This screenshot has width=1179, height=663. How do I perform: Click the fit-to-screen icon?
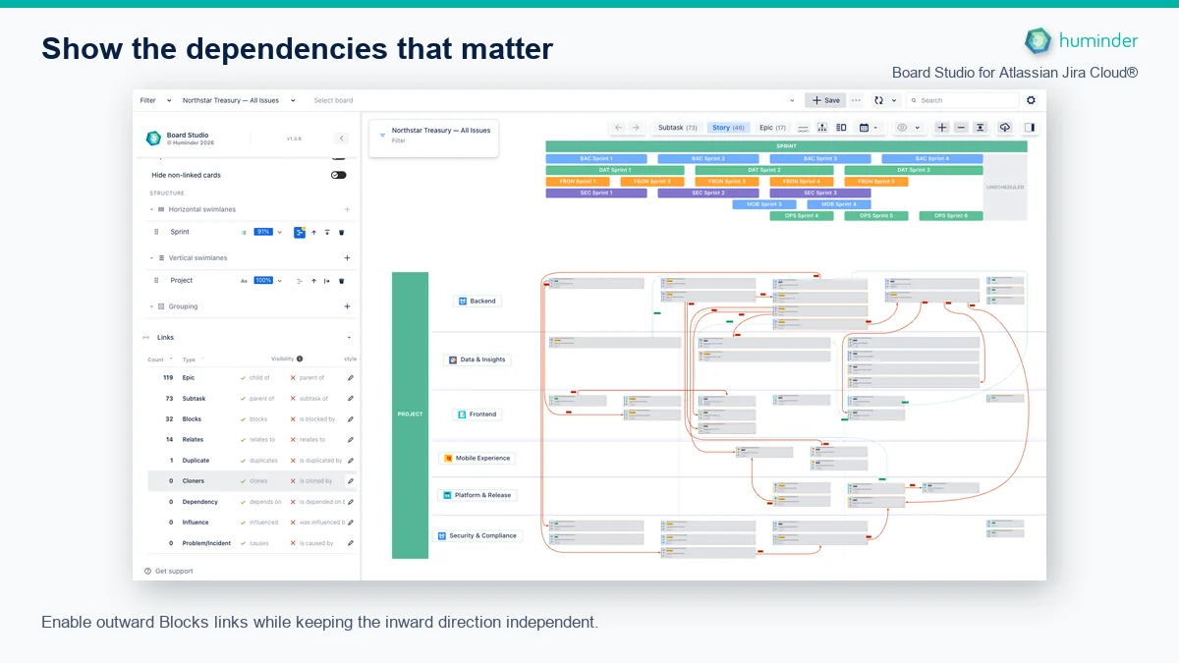point(980,128)
